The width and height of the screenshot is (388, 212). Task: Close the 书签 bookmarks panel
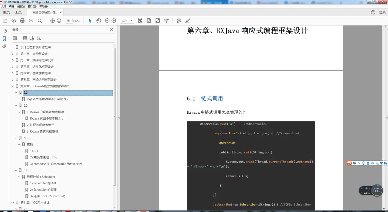pos(111,30)
